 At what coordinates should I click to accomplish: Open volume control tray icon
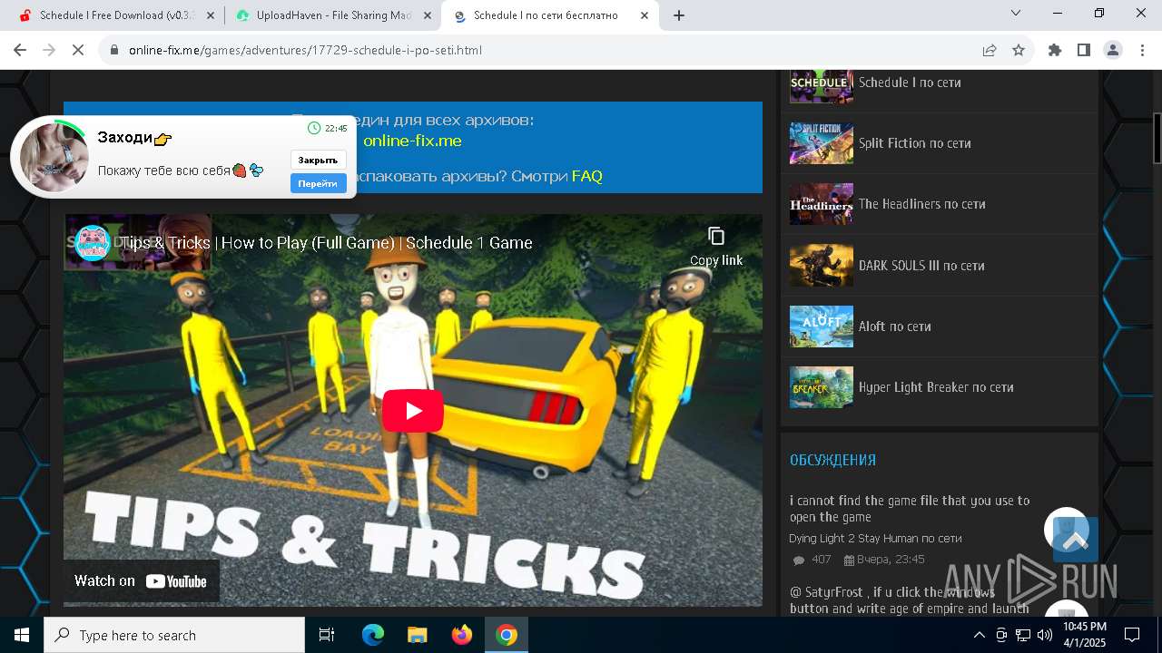(1045, 635)
